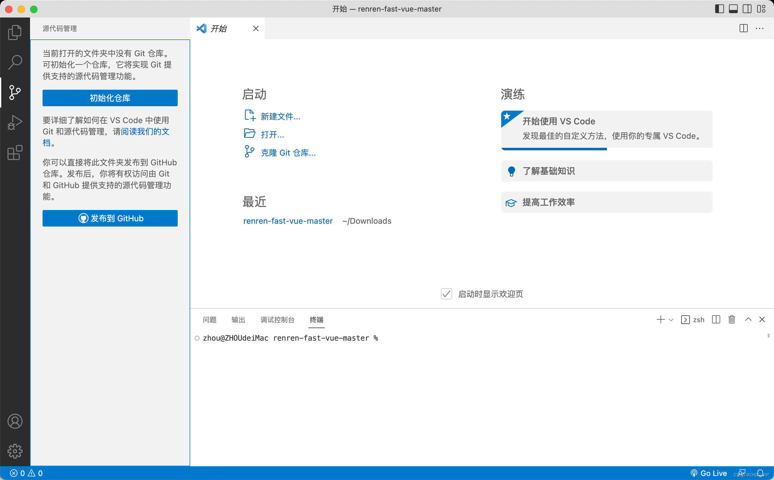Click the 初始化仓库 button
This screenshot has height=480, width=774.
pyautogui.click(x=110, y=98)
